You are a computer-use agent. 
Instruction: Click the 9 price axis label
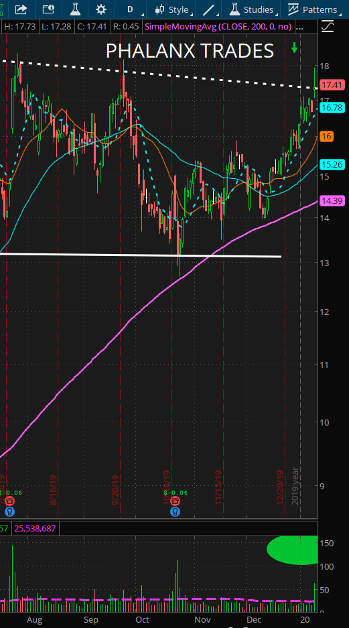323,486
